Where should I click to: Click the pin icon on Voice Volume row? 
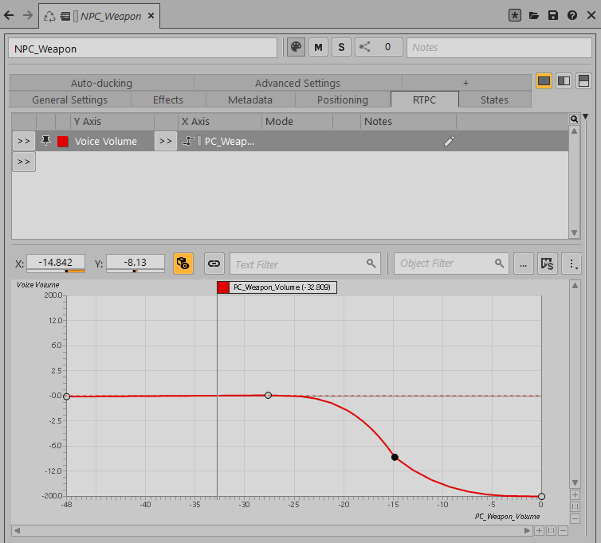(x=45, y=141)
